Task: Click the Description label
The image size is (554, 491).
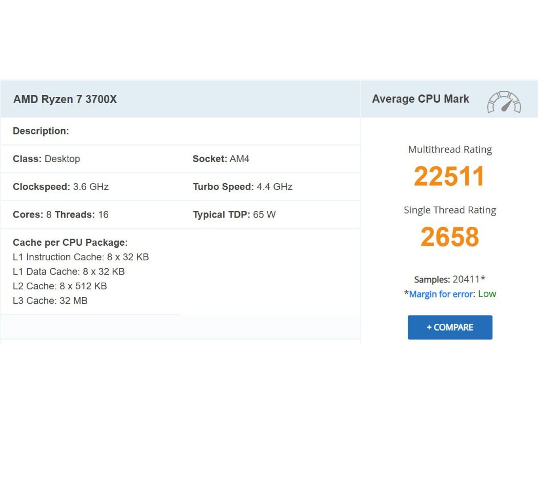Action: click(41, 131)
